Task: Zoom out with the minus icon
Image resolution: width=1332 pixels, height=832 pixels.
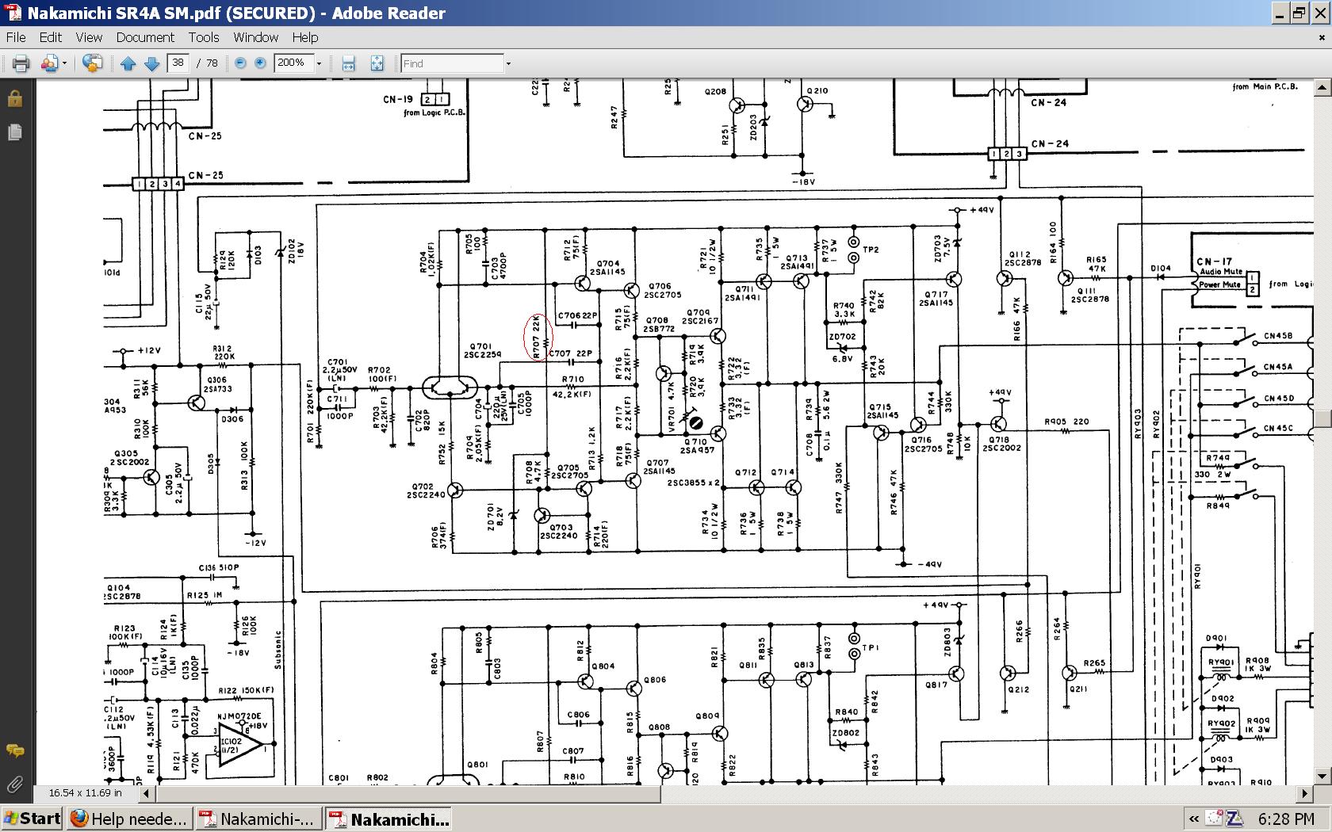Action: (x=240, y=63)
